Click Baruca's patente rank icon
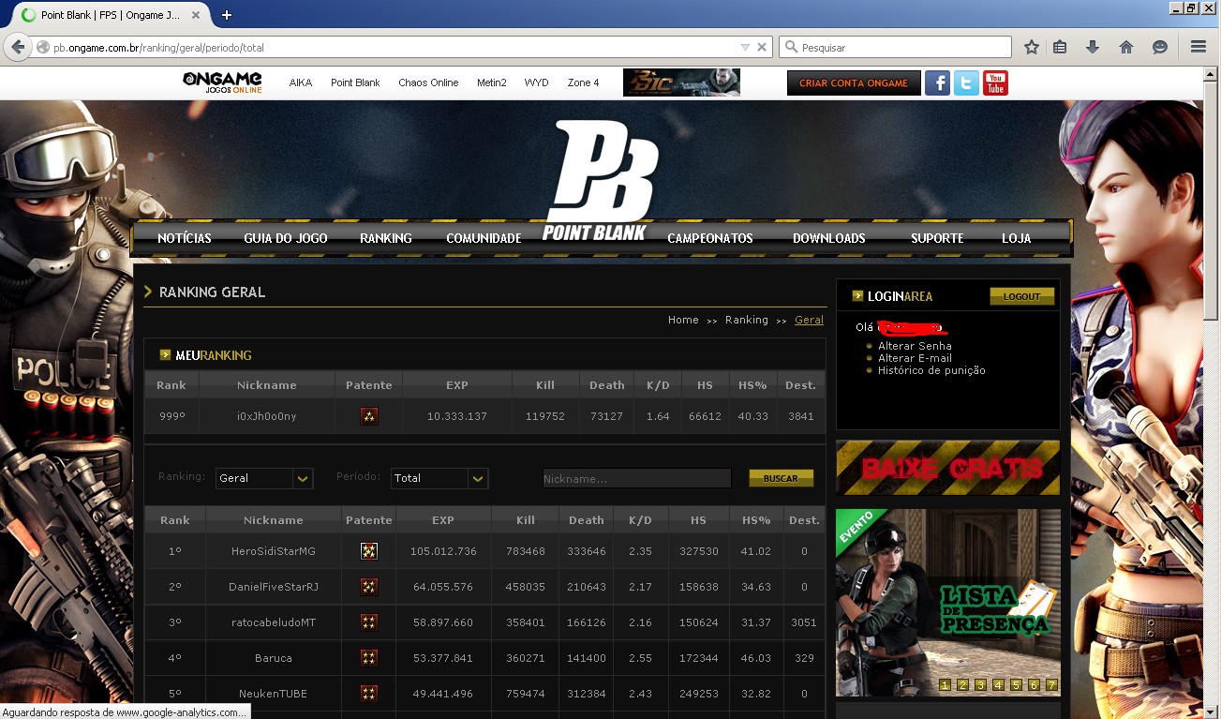This screenshot has height=719, width=1221. [369, 658]
